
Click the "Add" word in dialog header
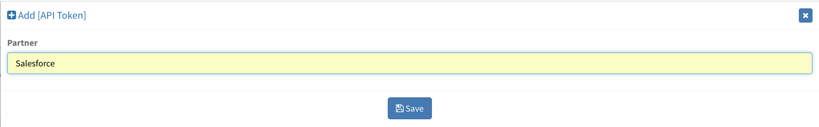(27, 15)
